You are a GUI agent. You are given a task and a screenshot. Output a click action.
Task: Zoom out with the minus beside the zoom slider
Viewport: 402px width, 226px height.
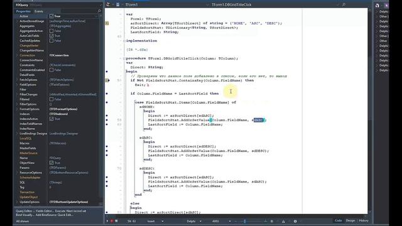point(236,221)
